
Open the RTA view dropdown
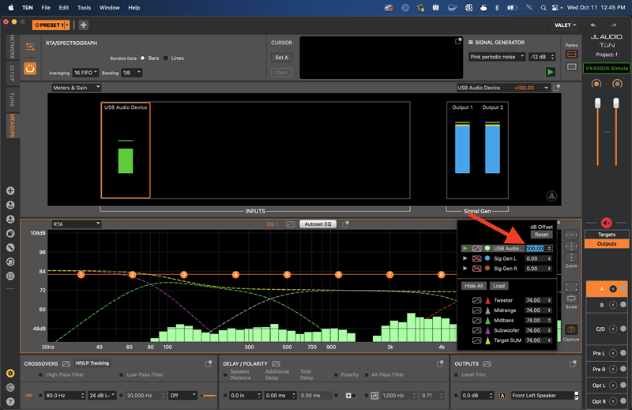(x=76, y=224)
